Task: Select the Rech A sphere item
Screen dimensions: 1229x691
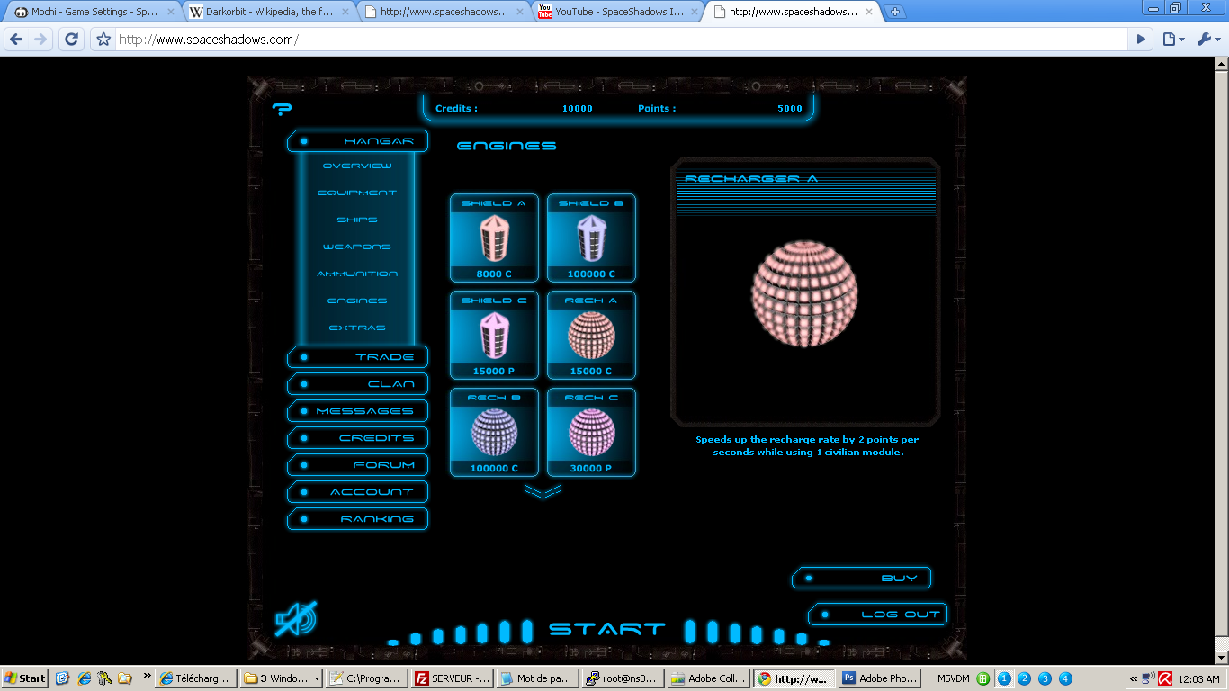Action: click(591, 336)
